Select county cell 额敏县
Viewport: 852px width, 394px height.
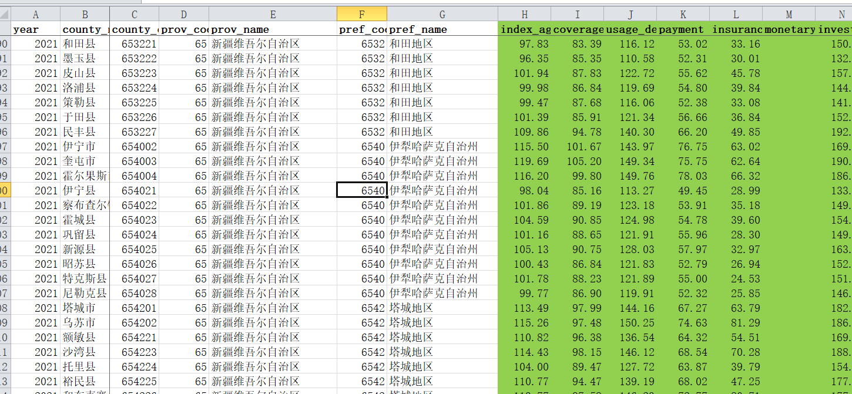click(85, 337)
